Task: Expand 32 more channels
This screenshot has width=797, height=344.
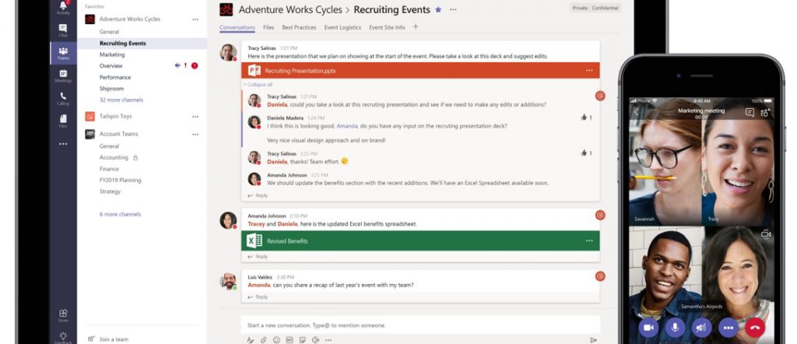Action: point(121,100)
